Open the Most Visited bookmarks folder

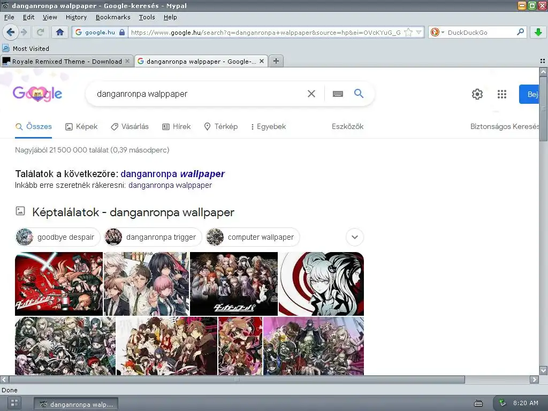tap(26, 49)
